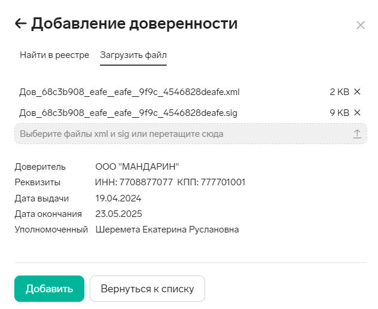This screenshot has height=309, width=378.
Task: Click the upload arrow icon in drop zone
Action: click(357, 134)
